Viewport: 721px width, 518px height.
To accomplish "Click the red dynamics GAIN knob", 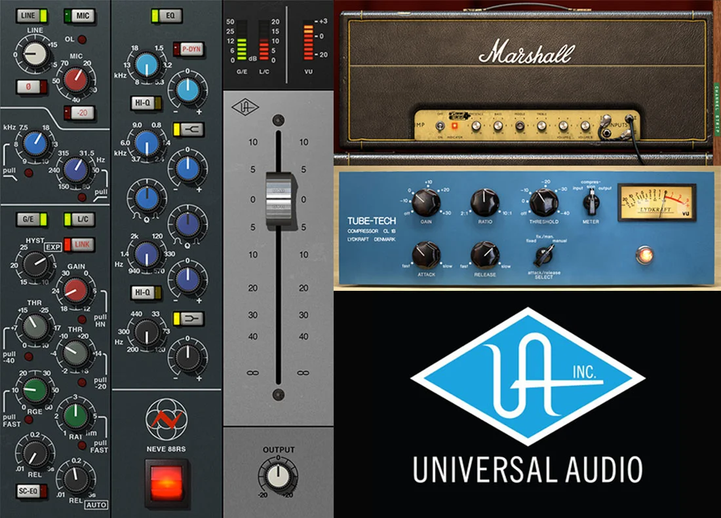I will tap(76, 291).
